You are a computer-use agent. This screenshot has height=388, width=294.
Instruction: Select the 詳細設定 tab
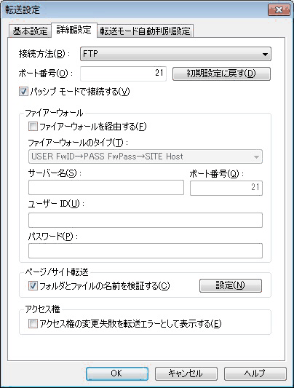(x=74, y=30)
